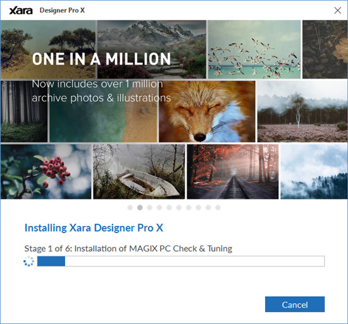Click the snowy mountain photo

[152, 49]
